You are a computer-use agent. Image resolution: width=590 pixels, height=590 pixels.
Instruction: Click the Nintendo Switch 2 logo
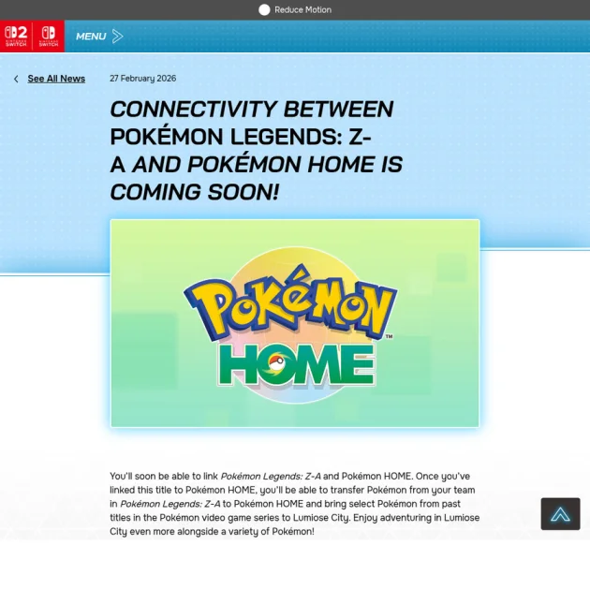(x=16, y=37)
